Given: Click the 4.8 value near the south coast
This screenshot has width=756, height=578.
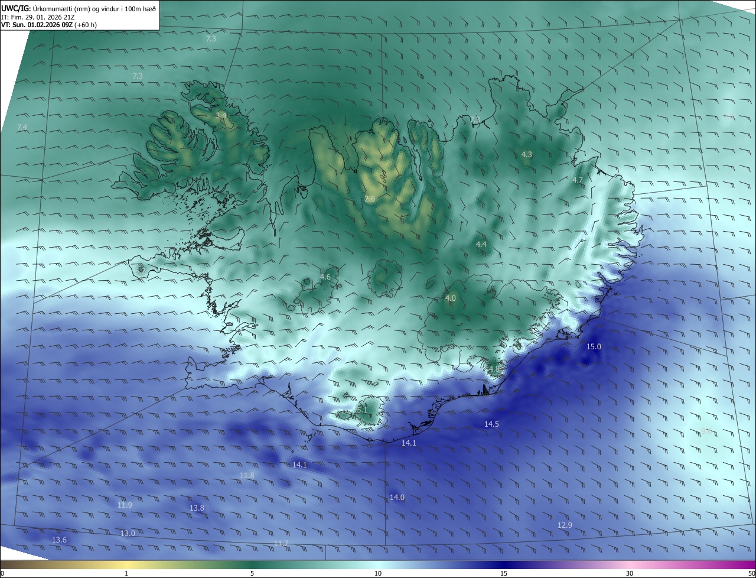Looking at the screenshot, I should coord(493,369).
